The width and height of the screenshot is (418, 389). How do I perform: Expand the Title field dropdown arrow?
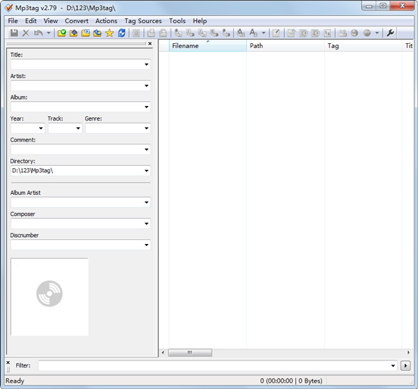click(x=146, y=64)
